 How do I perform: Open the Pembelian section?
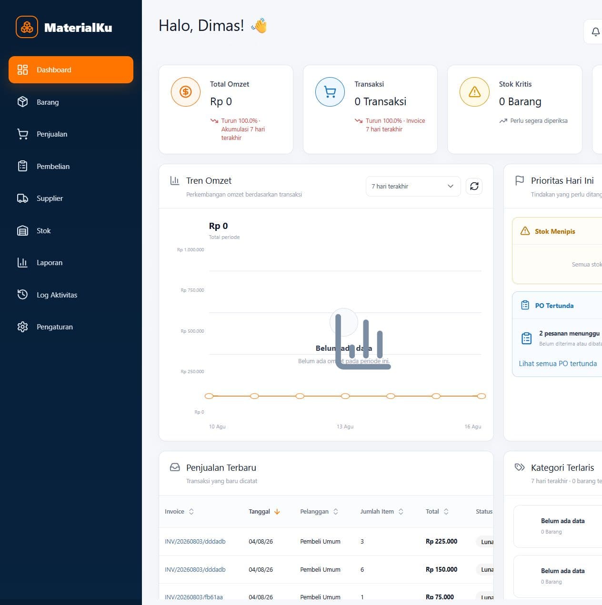tap(71, 166)
